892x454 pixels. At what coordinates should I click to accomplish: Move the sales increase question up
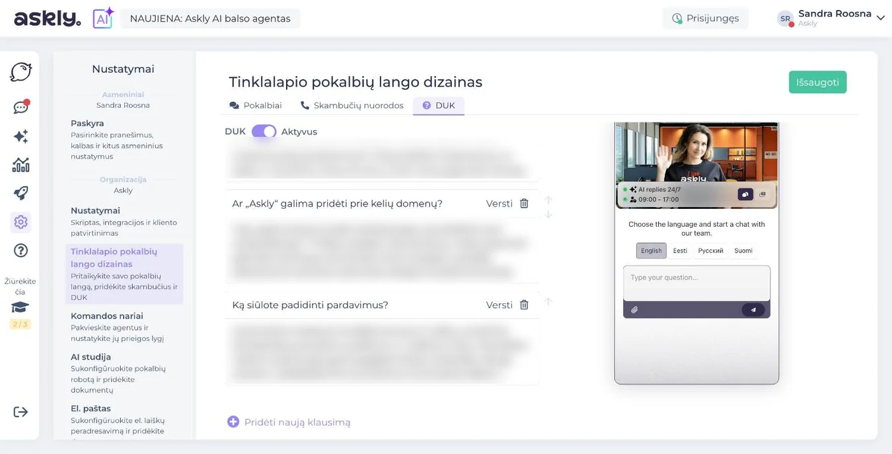click(x=548, y=301)
